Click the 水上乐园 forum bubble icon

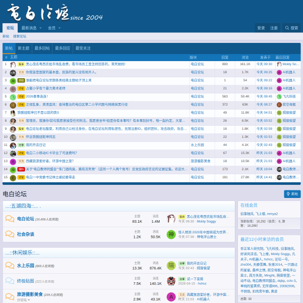(10, 266)
